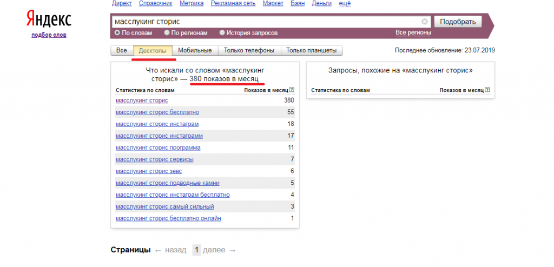Screen dimensions: 554x267
Task: Clear the search field with the X icon
Action: pyautogui.click(x=425, y=22)
